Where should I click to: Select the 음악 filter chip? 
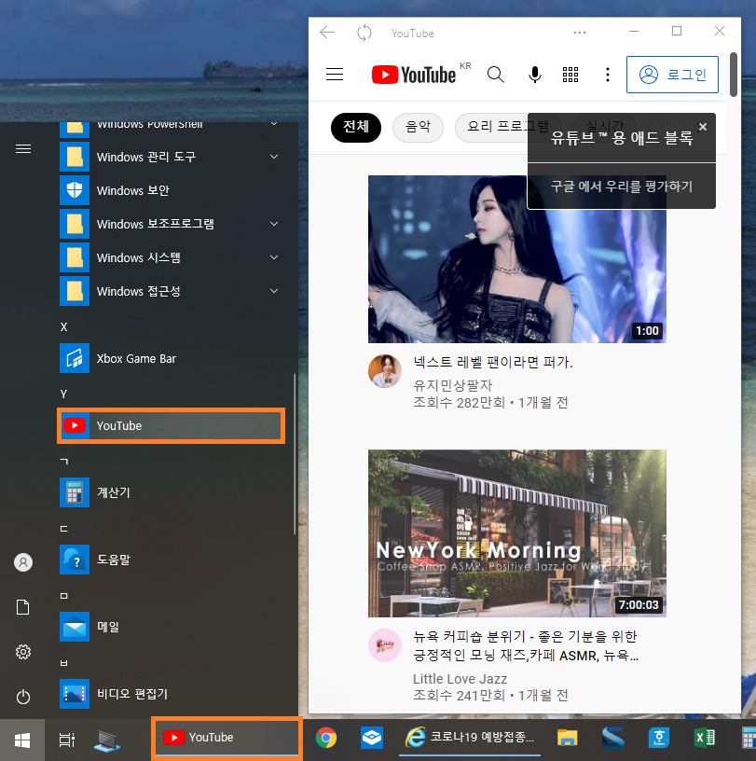(418, 127)
